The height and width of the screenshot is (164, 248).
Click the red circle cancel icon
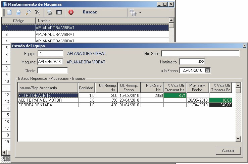pos(71,12)
